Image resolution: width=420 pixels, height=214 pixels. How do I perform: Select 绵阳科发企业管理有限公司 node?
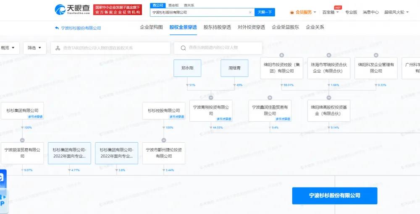pyautogui.click(x=376, y=68)
